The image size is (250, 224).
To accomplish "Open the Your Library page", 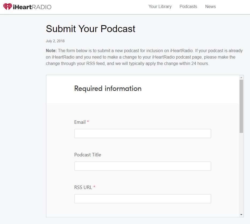I will coord(160,6).
